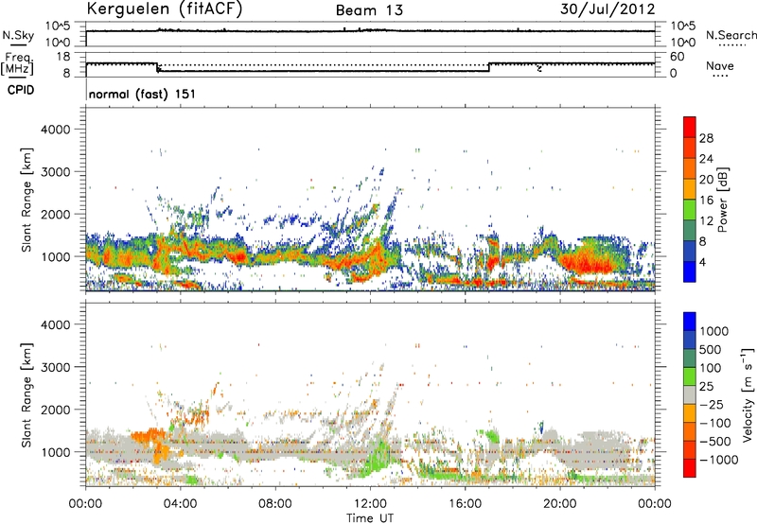
Task: Click the "08:00" time axis label
Action: coord(275,504)
